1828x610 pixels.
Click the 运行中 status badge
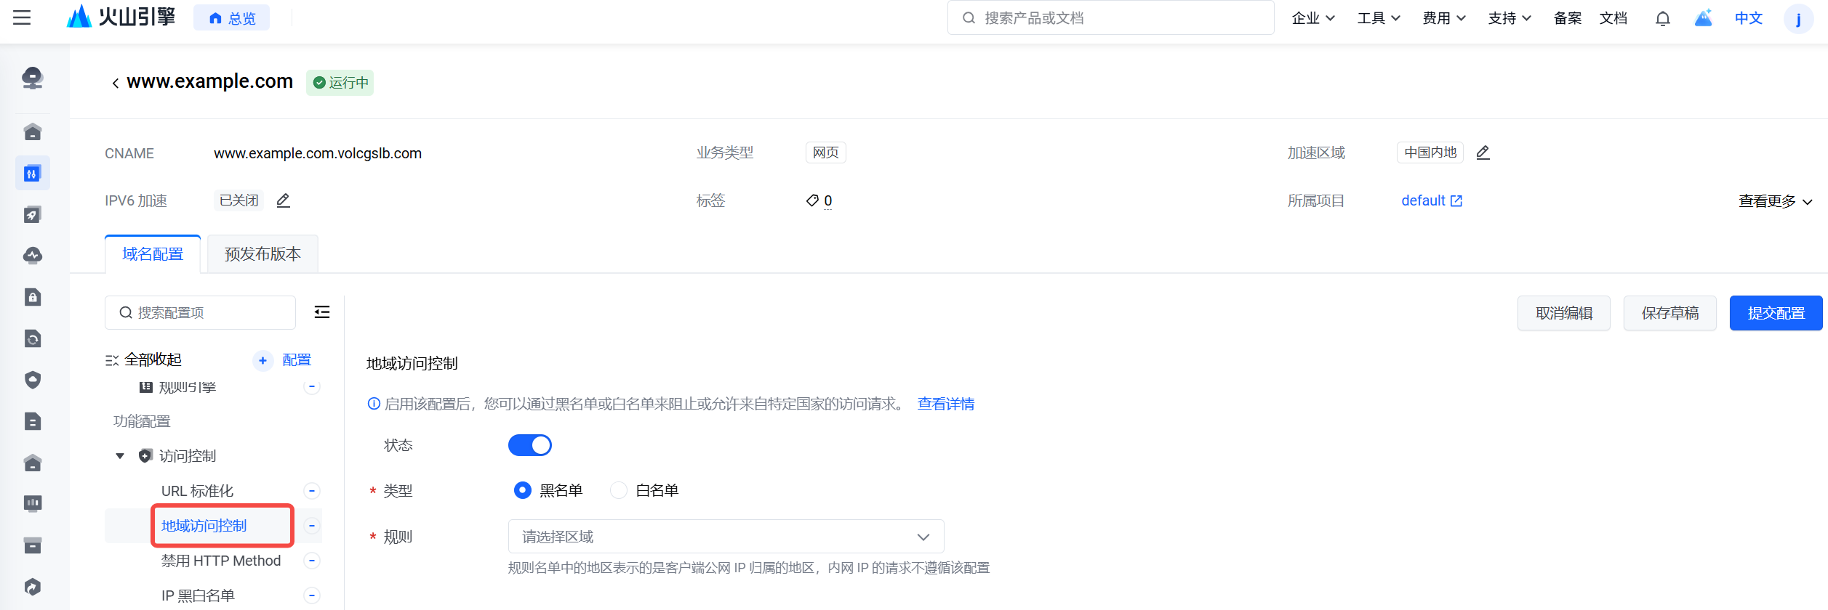pos(340,83)
